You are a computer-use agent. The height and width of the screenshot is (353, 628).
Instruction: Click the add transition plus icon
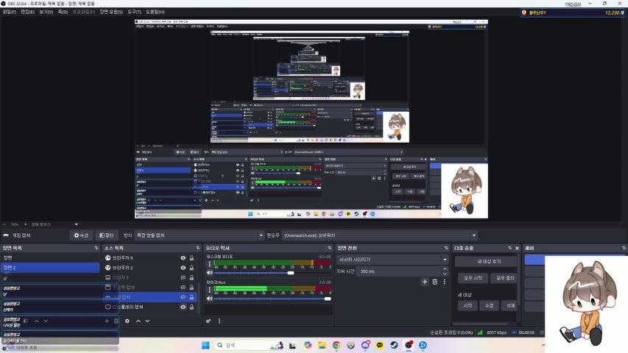[x=424, y=282]
